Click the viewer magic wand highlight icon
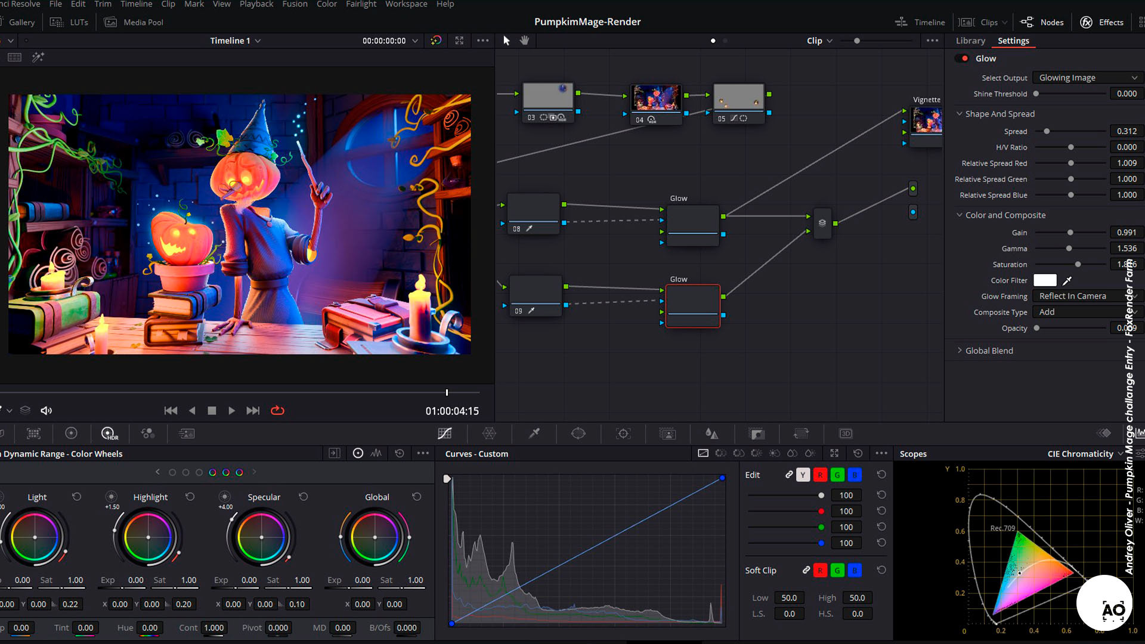The height and width of the screenshot is (644, 1145). pos(38,57)
